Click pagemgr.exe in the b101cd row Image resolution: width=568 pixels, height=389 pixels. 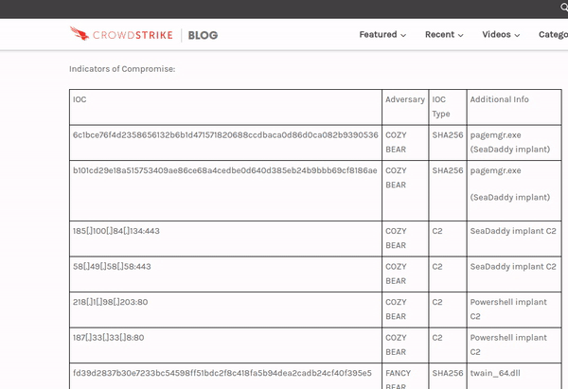tap(495, 170)
